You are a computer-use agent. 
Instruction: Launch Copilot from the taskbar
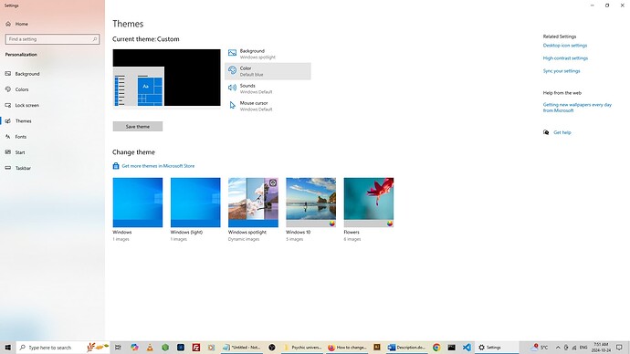(134, 348)
